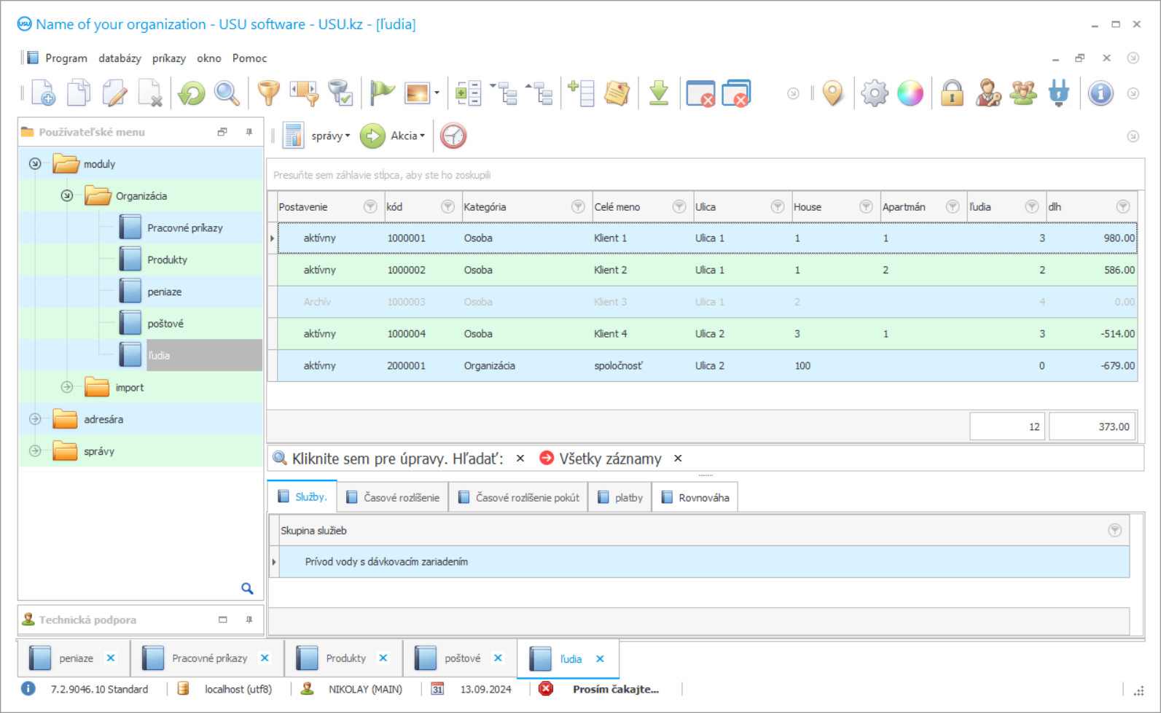Expand the adresára tree folder
The width and height of the screenshot is (1161, 713).
pyautogui.click(x=35, y=419)
